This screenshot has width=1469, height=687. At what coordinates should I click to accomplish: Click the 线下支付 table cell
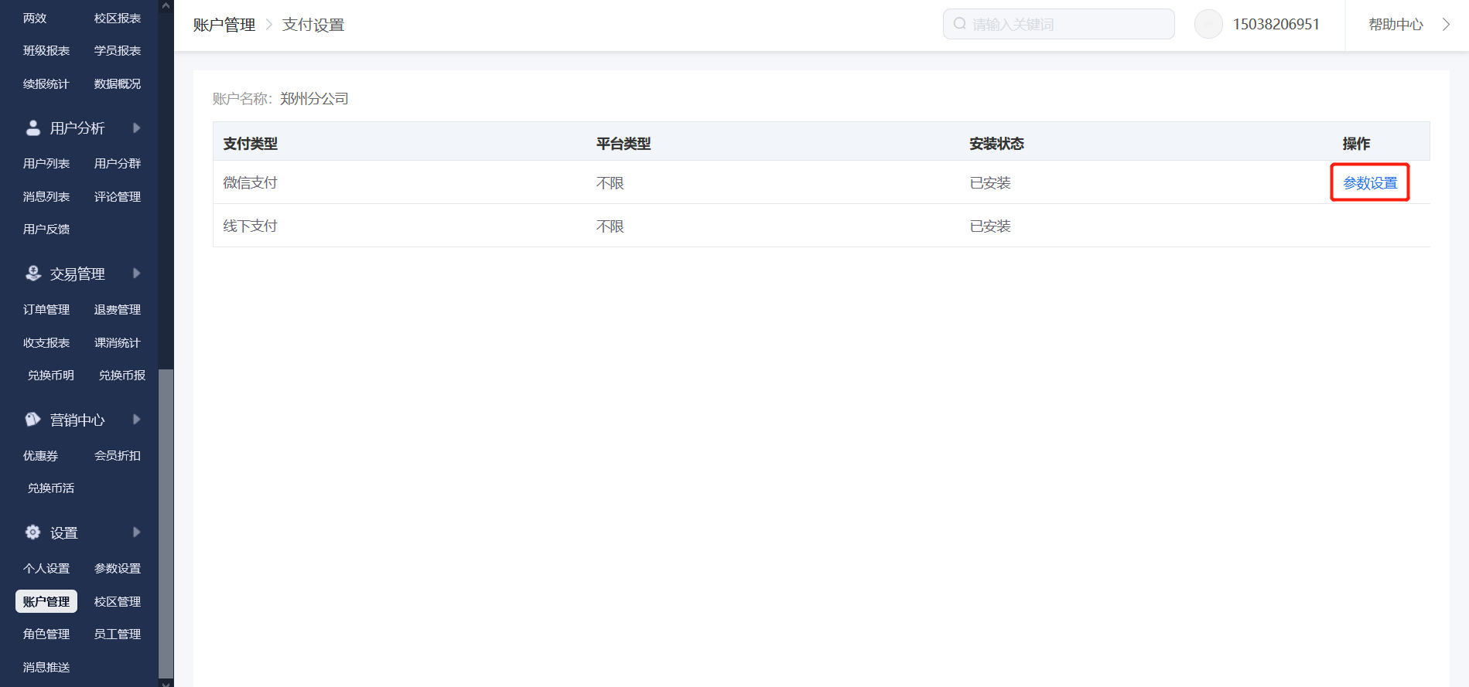coord(250,226)
